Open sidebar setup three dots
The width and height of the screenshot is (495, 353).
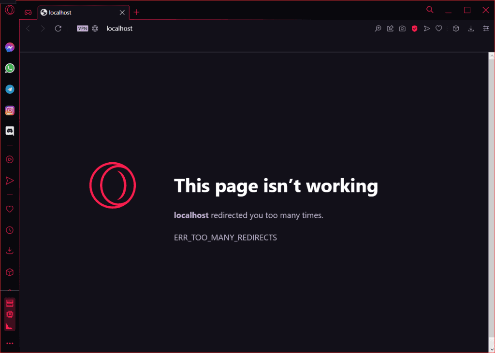(x=10, y=343)
